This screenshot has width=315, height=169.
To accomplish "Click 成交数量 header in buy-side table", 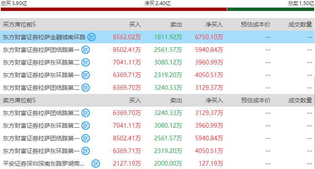I will pyautogui.click(x=300, y=24).
